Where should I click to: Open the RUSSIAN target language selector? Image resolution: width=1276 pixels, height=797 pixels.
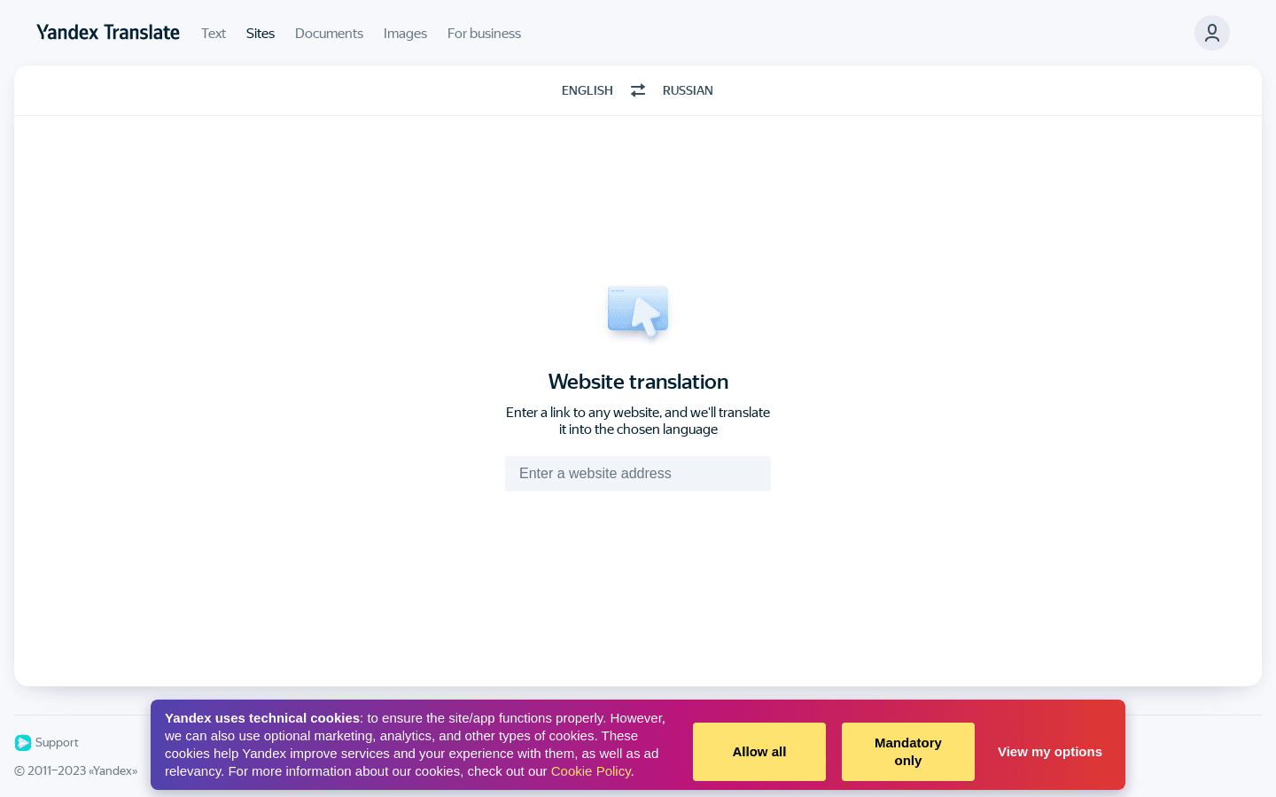click(x=688, y=90)
